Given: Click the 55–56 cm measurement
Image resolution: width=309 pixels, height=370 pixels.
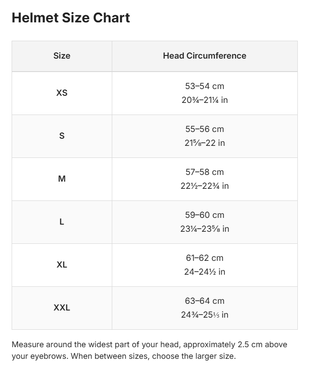Looking at the screenshot, I should coord(205,129).
